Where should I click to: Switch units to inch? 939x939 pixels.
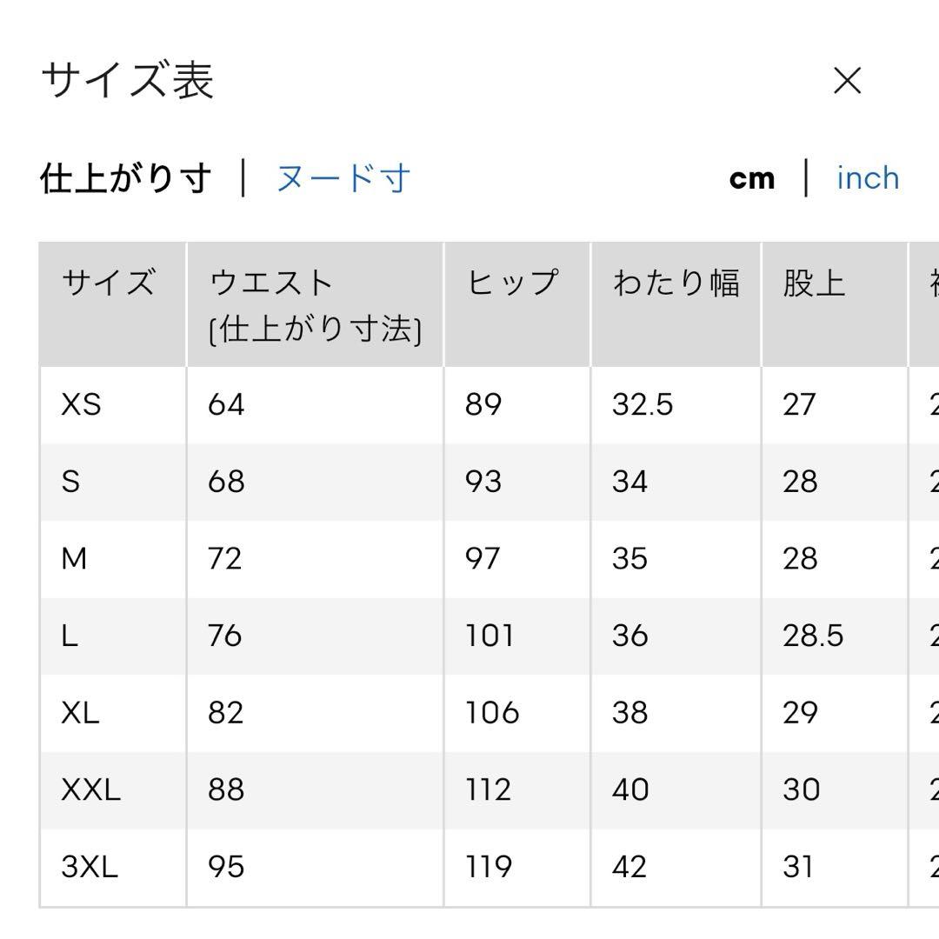(868, 178)
